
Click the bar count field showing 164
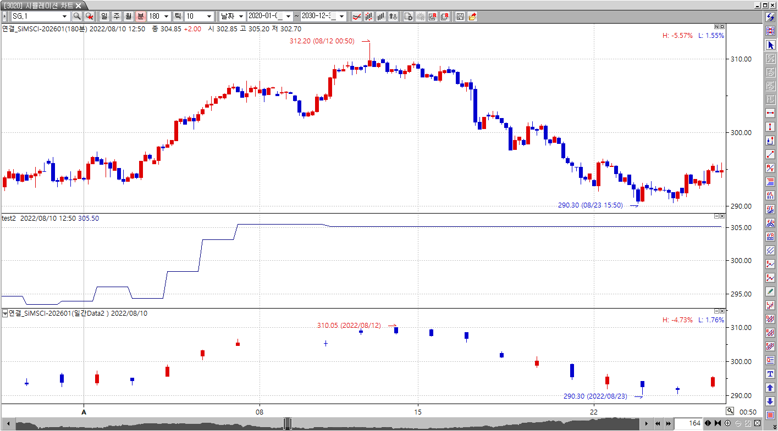click(688, 423)
